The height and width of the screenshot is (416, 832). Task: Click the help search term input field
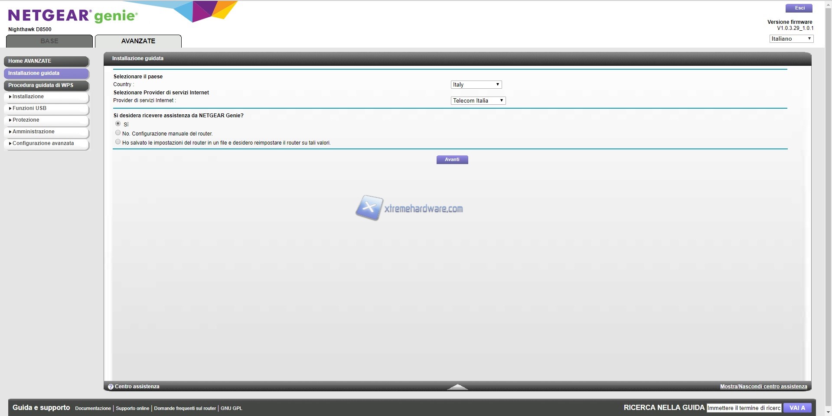[x=744, y=408]
